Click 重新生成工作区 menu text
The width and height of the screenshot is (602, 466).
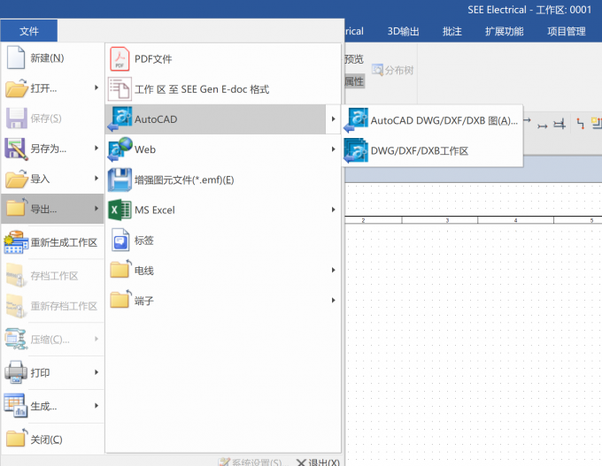click(x=64, y=242)
